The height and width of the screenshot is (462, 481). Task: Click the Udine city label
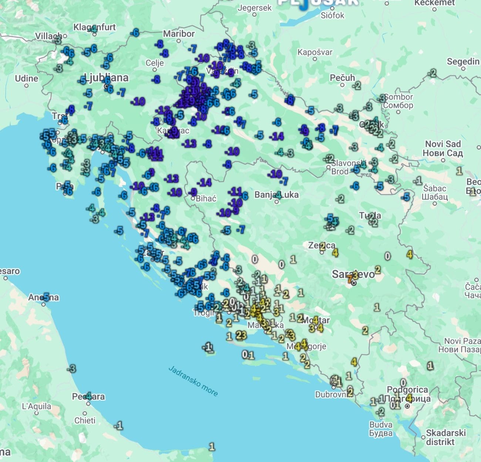coord(26,78)
